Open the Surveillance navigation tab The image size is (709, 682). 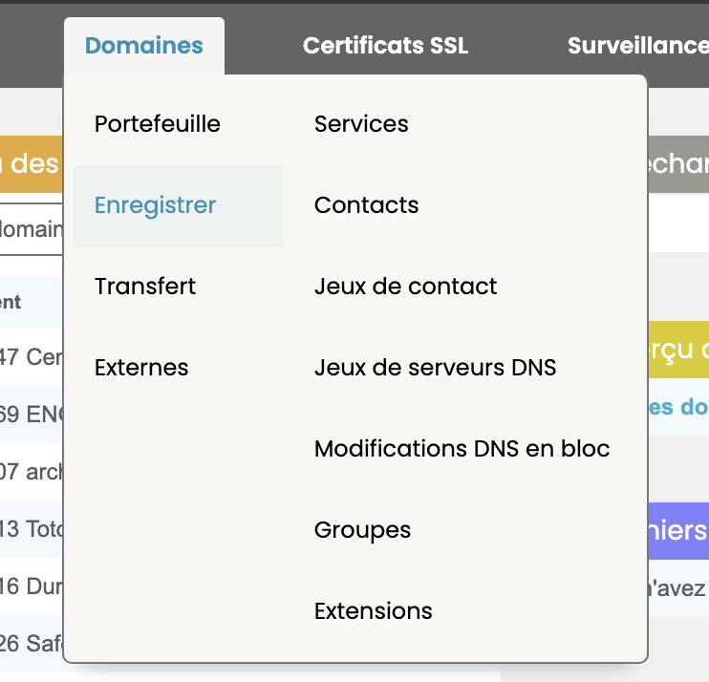point(636,46)
